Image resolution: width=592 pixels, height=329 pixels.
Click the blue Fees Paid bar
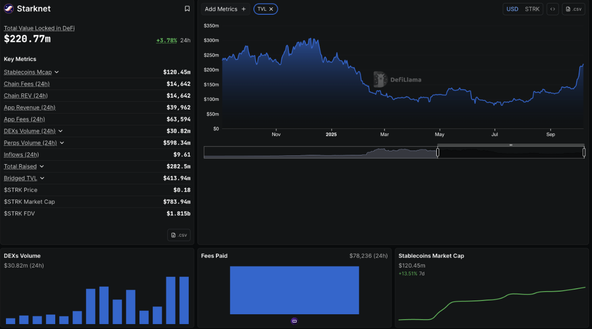click(294, 290)
